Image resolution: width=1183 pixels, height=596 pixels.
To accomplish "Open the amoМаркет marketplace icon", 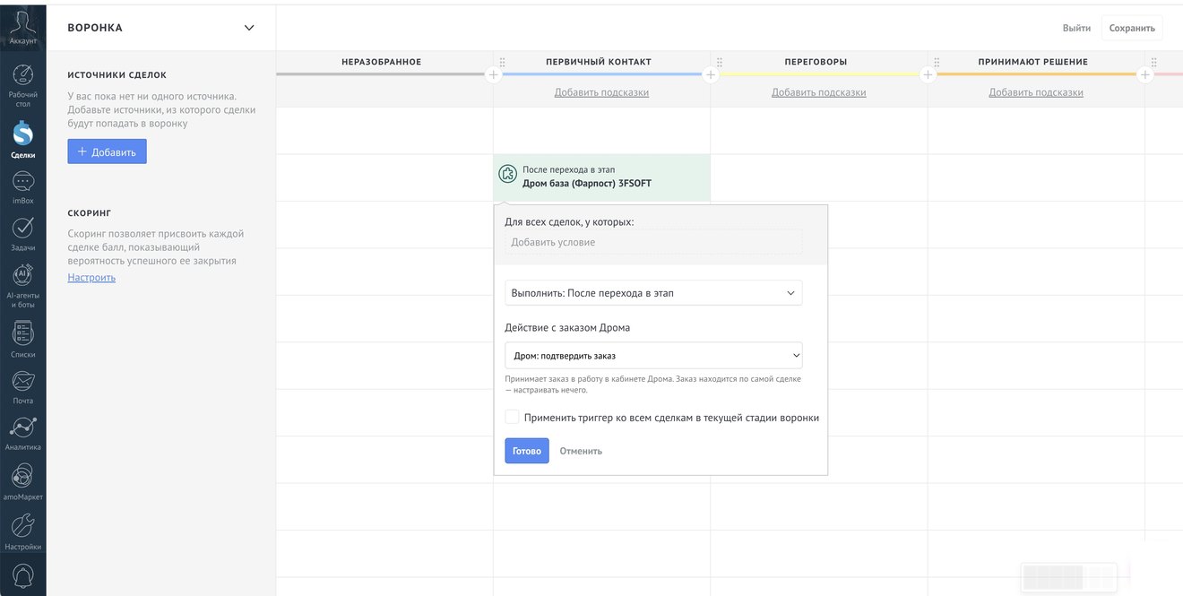I will [23, 476].
